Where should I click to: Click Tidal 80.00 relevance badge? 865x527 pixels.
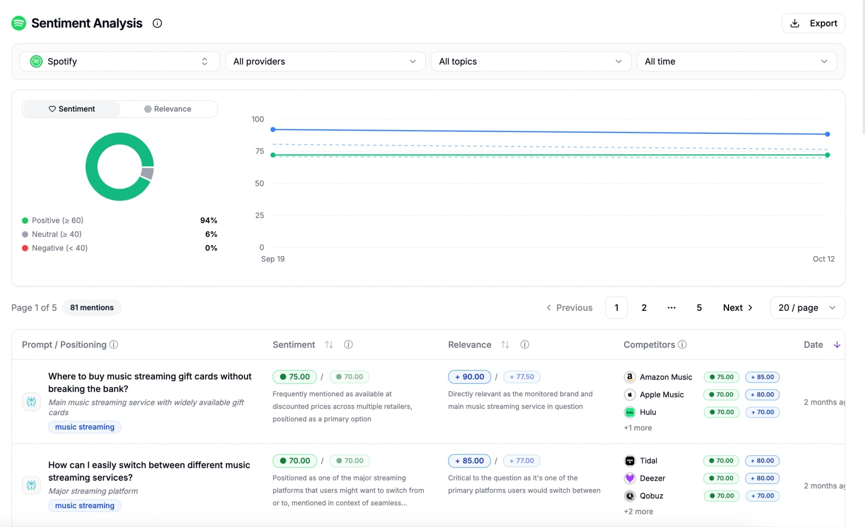pyautogui.click(x=762, y=461)
